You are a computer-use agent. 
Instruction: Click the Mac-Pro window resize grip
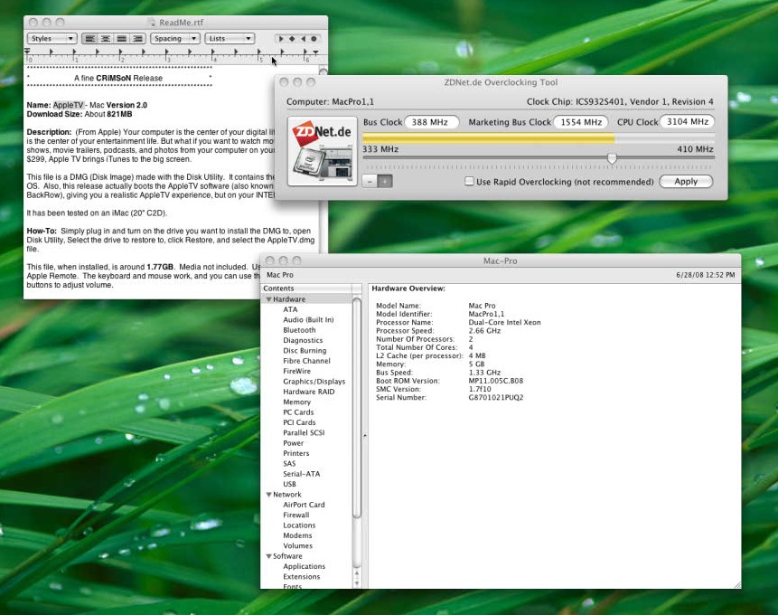pos(737,584)
